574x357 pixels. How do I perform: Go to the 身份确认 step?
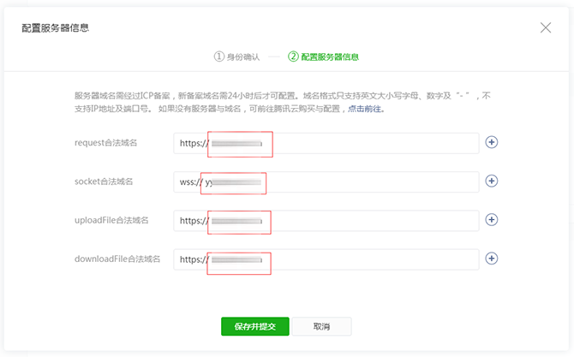237,57
